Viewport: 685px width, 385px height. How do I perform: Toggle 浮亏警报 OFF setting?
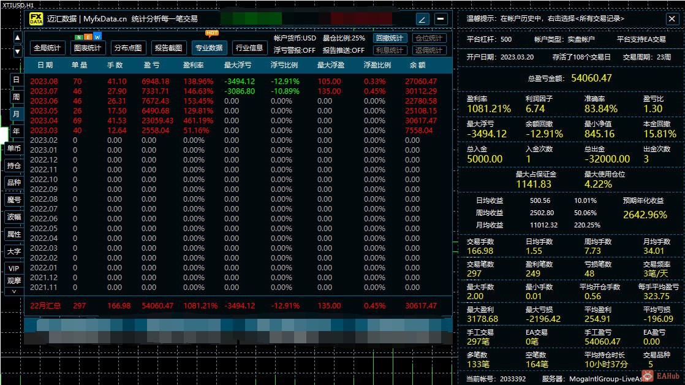295,50
